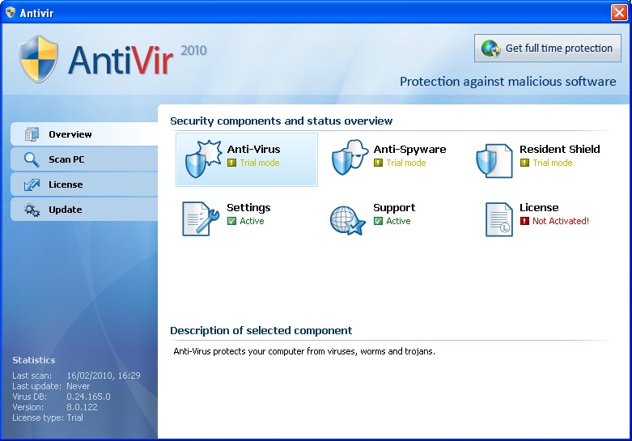The image size is (632, 441).
Task: Open the Support component label
Action: point(394,208)
